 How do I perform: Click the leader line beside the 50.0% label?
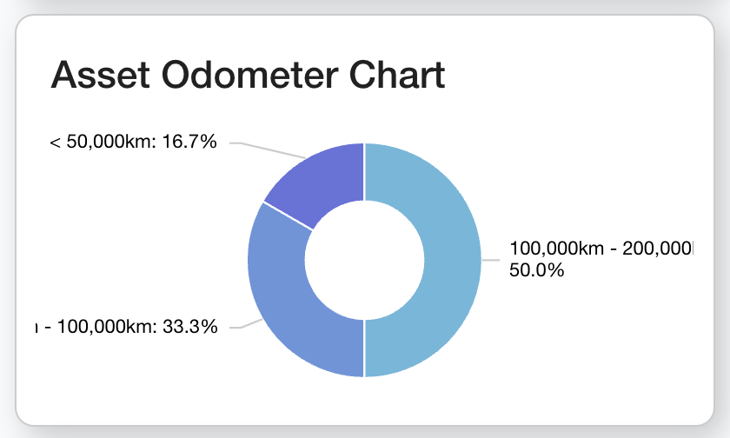click(x=492, y=260)
